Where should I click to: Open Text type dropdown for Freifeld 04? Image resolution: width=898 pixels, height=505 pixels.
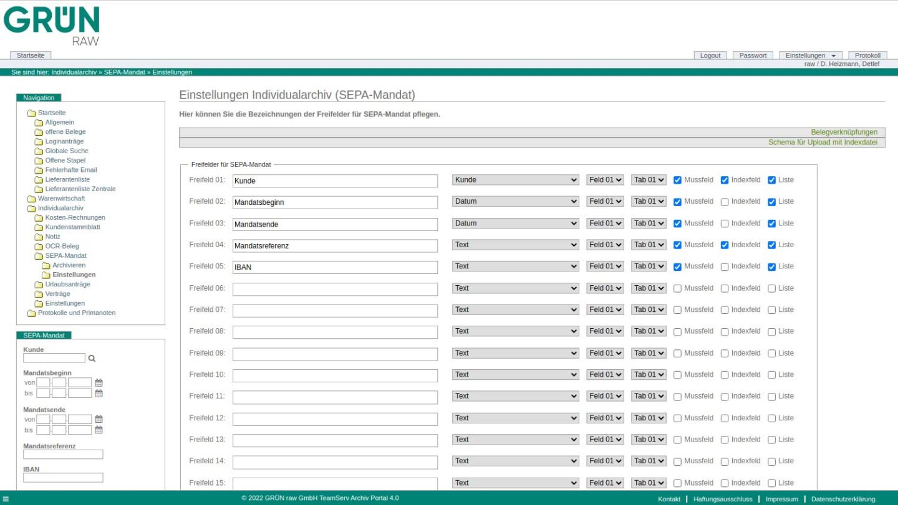point(516,245)
